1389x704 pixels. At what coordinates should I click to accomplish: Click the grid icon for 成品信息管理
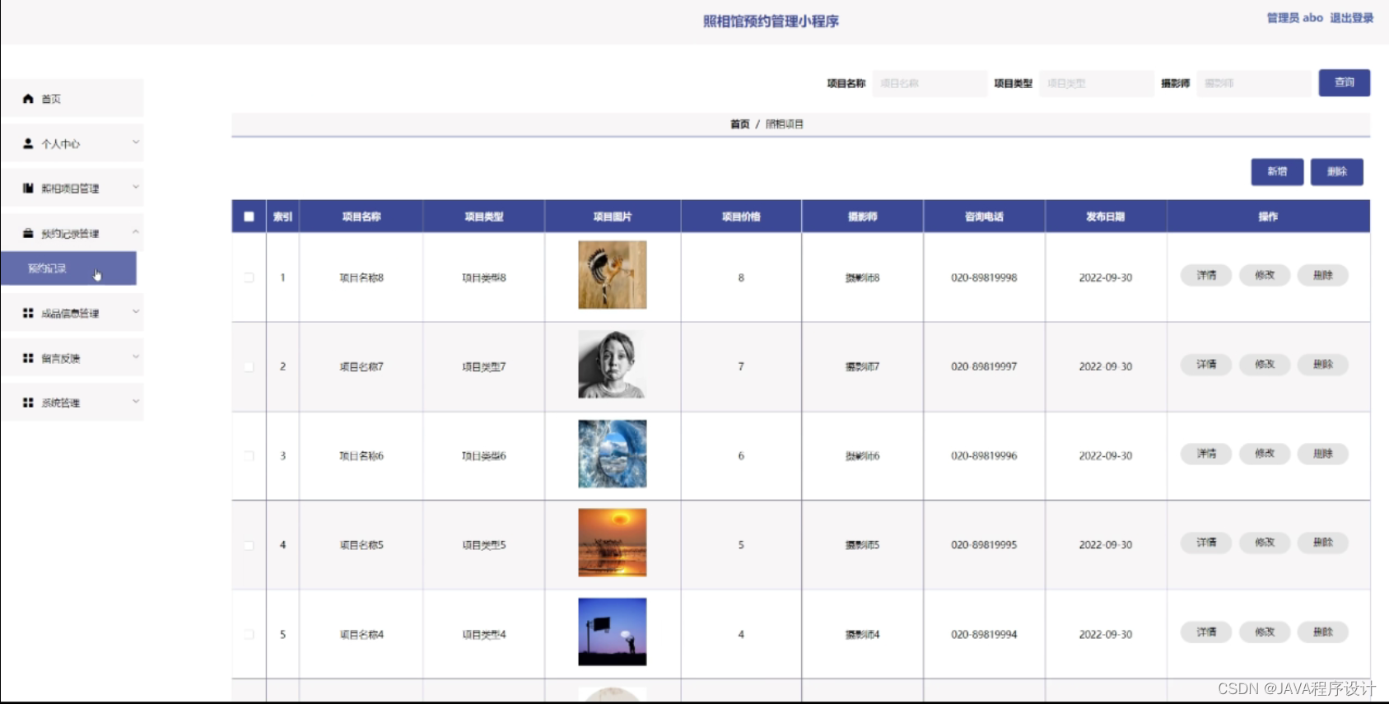click(x=28, y=313)
